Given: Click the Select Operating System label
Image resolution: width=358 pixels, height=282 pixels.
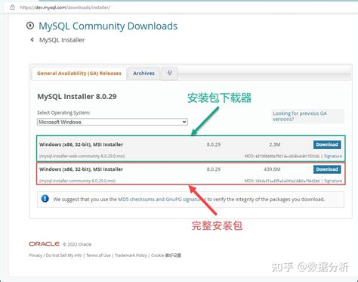Looking at the screenshot, I should 63,113.
